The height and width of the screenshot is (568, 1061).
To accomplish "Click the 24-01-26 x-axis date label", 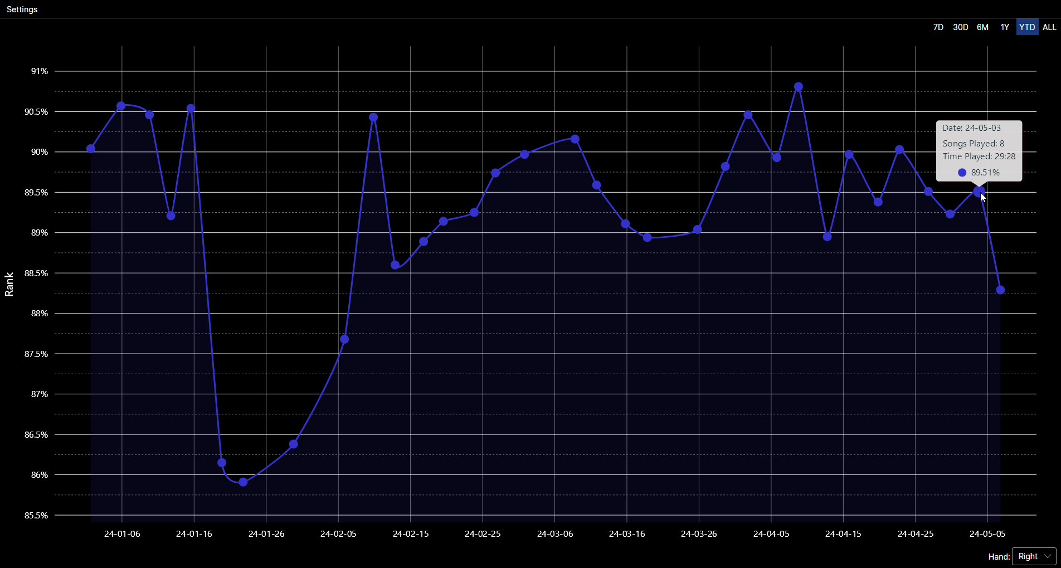I will pyautogui.click(x=266, y=533).
